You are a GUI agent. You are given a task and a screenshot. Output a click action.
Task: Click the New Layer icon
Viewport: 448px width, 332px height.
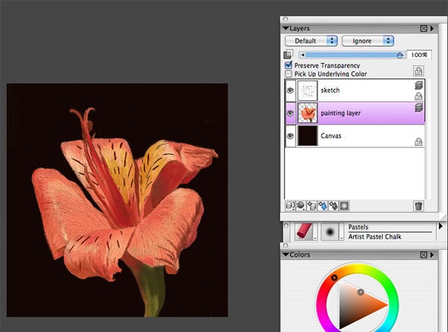click(312, 206)
